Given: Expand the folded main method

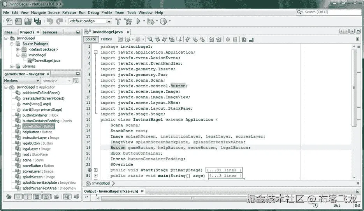Looking at the screenshot, I should (96, 176).
